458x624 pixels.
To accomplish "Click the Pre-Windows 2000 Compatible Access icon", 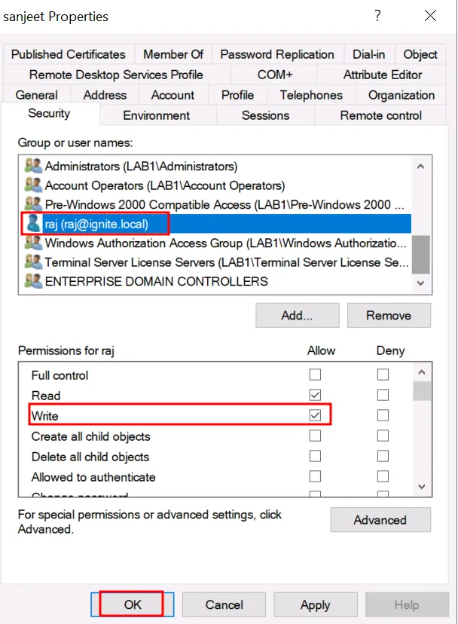I will pyautogui.click(x=33, y=204).
